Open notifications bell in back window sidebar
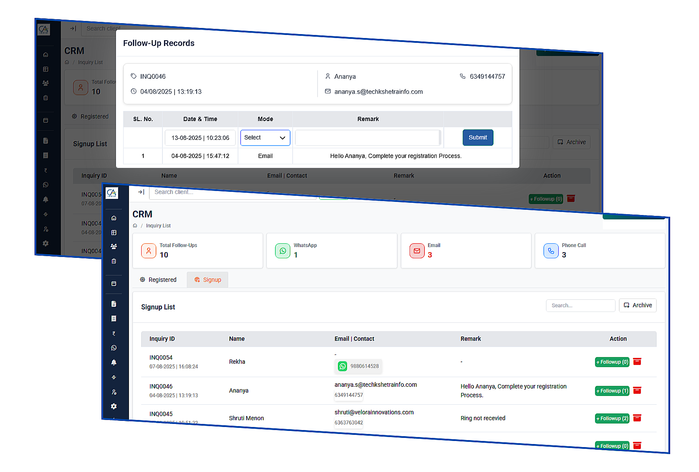Viewport: 699px width, 472px height. click(45, 199)
